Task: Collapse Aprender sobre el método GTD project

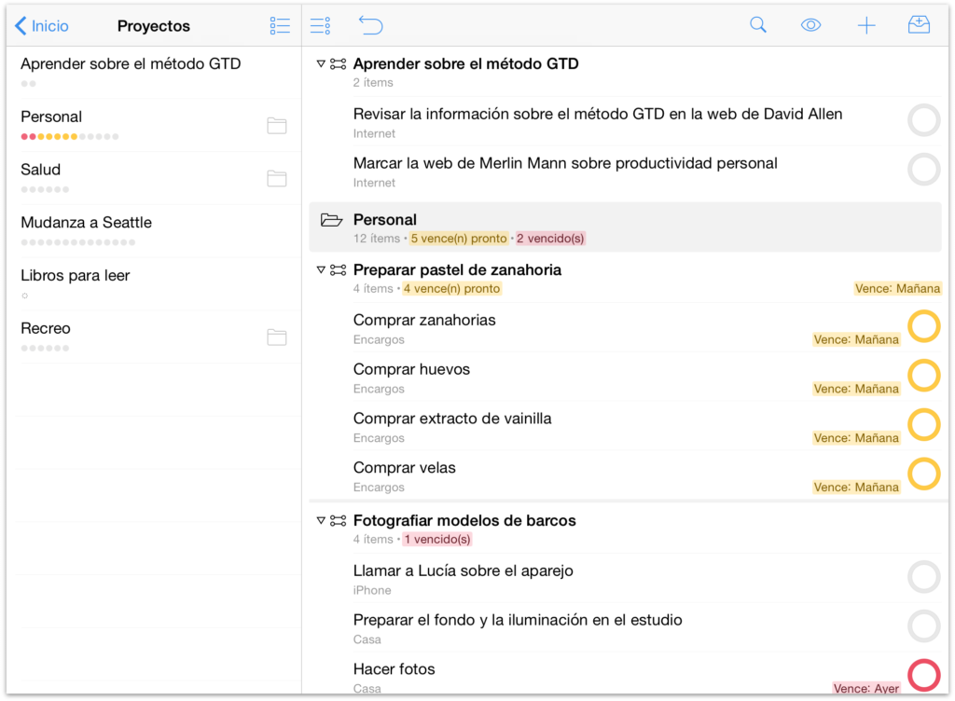Action: (321, 64)
